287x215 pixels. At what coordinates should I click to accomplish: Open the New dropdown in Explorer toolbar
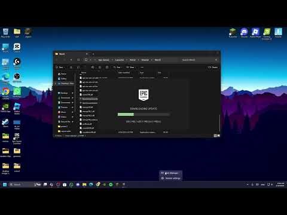(61, 67)
